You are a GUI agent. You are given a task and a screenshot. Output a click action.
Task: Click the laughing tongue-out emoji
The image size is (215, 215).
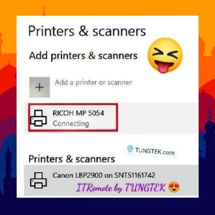pos(165,56)
